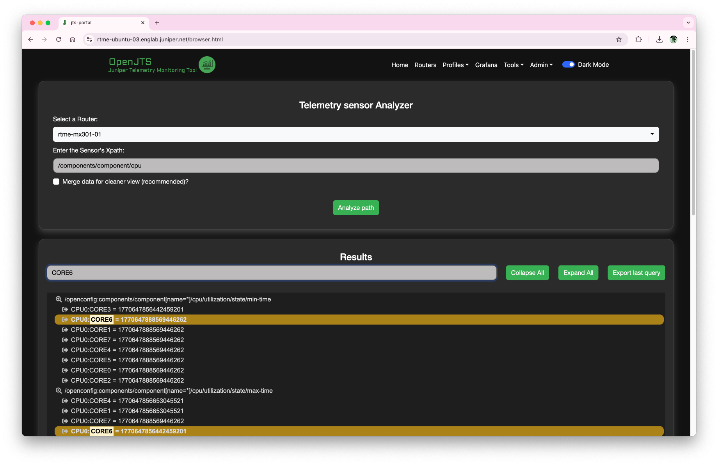718x465 pixels.
Task: Click the browser profile avatar icon
Action: click(x=674, y=39)
